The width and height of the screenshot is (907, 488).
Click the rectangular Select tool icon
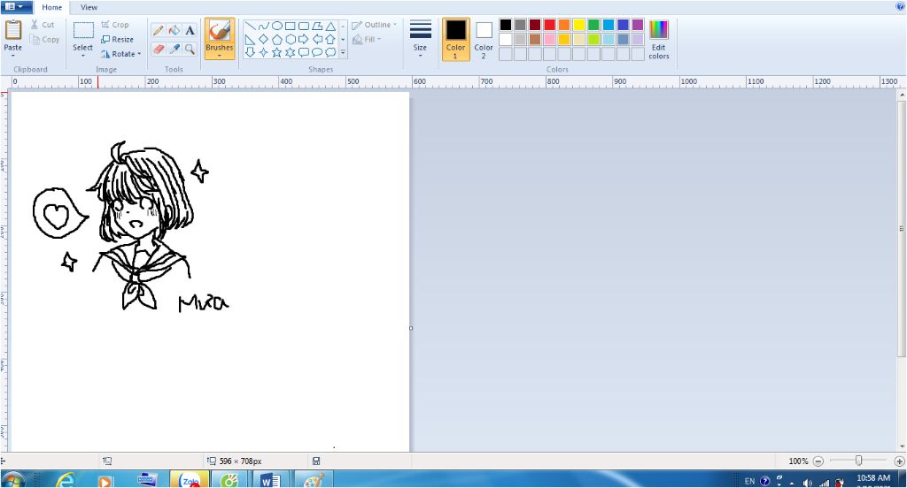pos(83,30)
